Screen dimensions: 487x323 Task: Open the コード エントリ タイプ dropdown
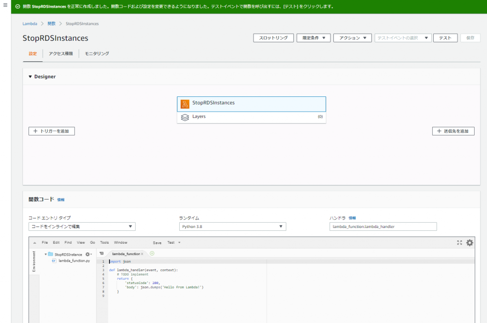click(82, 227)
